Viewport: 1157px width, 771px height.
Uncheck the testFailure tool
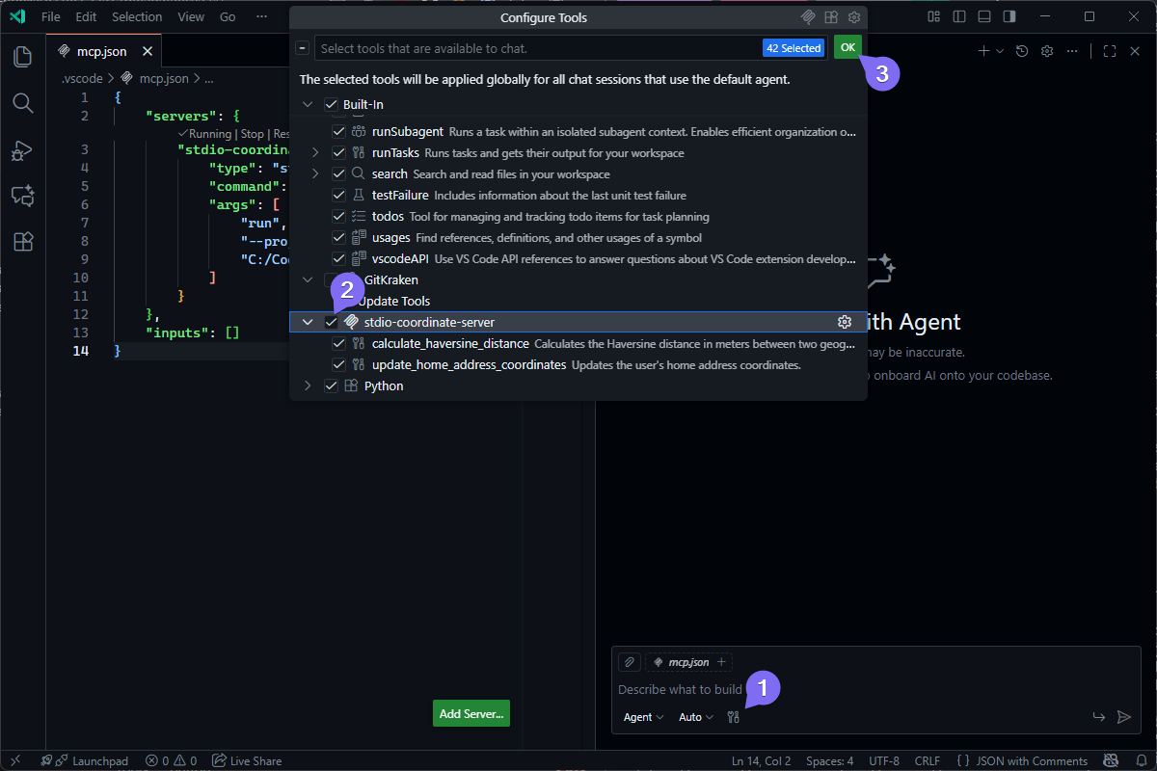point(338,195)
